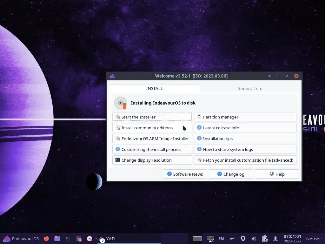Open the Partition manager
325x244 pixels.
pyautogui.click(x=245, y=117)
